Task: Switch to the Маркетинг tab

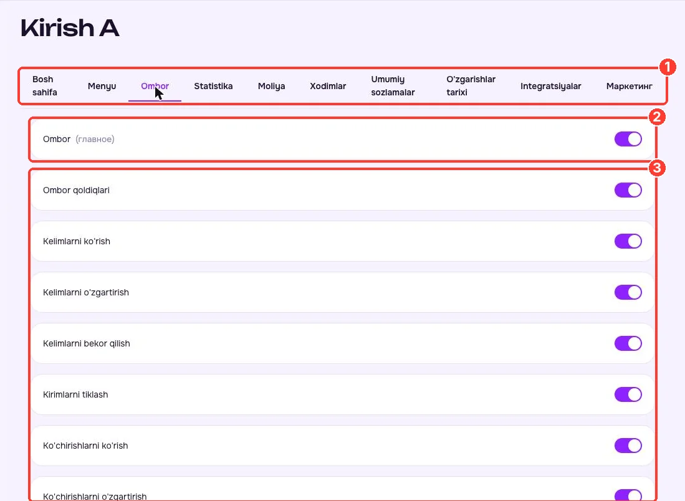Action: (x=629, y=86)
